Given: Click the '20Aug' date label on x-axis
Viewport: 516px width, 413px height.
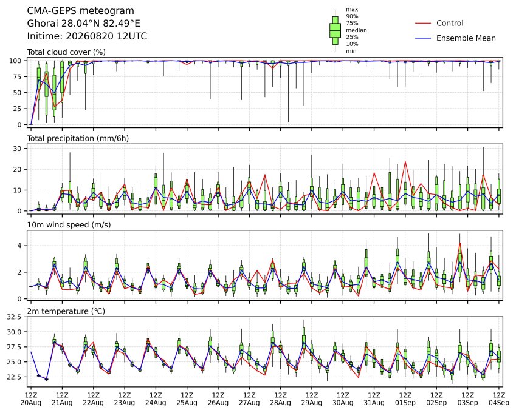Looking at the screenshot, I should point(31,403).
